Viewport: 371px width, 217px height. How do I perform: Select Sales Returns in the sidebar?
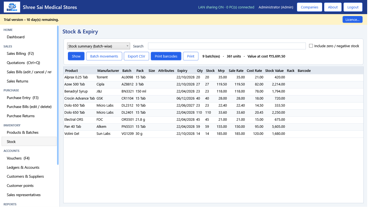coord(18,81)
